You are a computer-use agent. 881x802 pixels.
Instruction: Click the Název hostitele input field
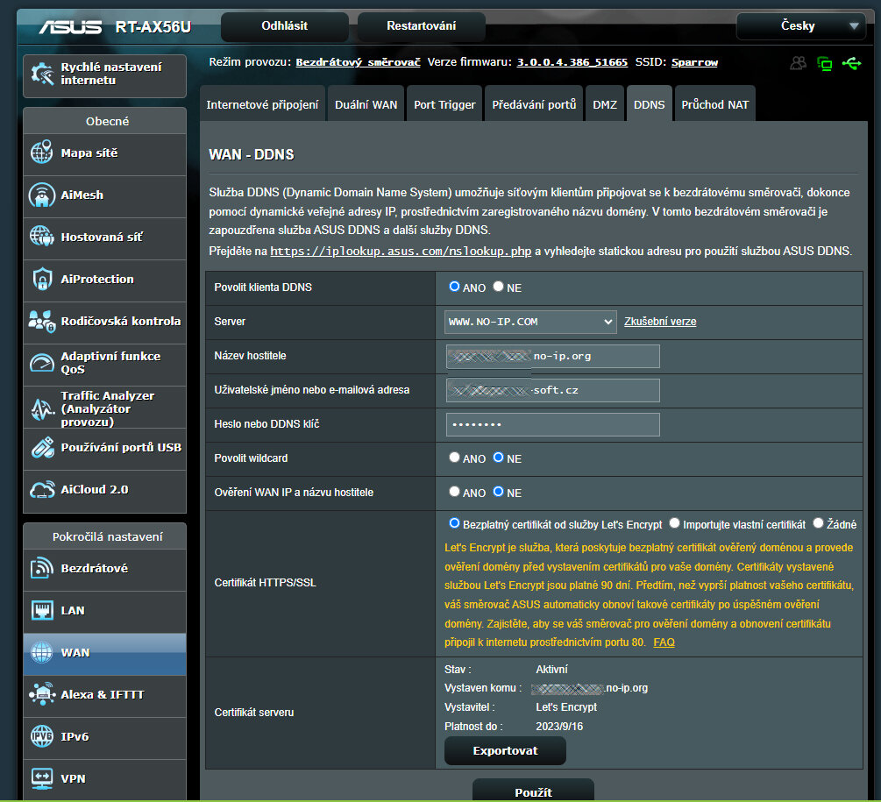pyautogui.click(x=553, y=356)
